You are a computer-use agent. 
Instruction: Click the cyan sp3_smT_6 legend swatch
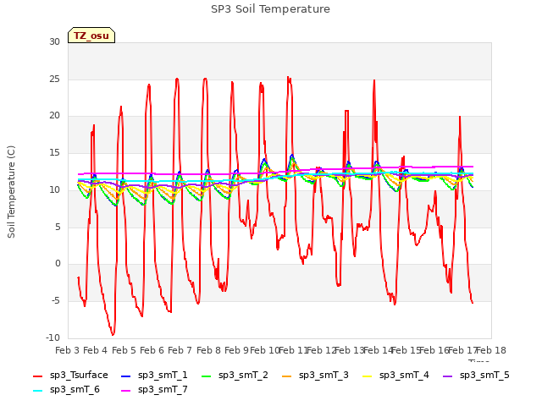point(37,391)
